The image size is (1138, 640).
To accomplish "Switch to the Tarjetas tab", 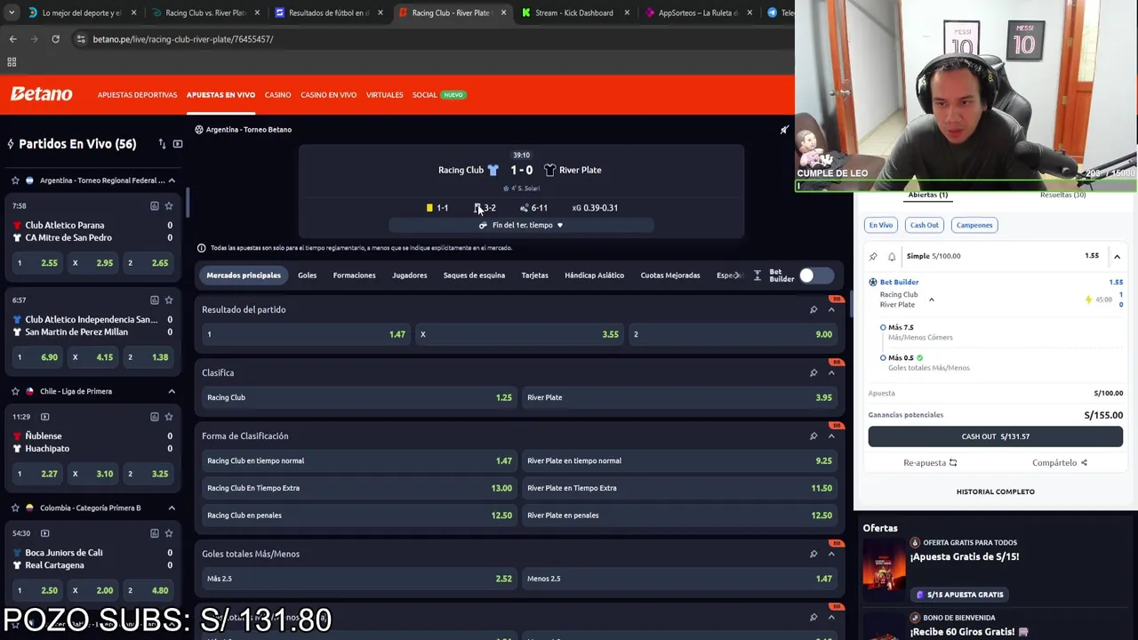I will [x=534, y=276].
